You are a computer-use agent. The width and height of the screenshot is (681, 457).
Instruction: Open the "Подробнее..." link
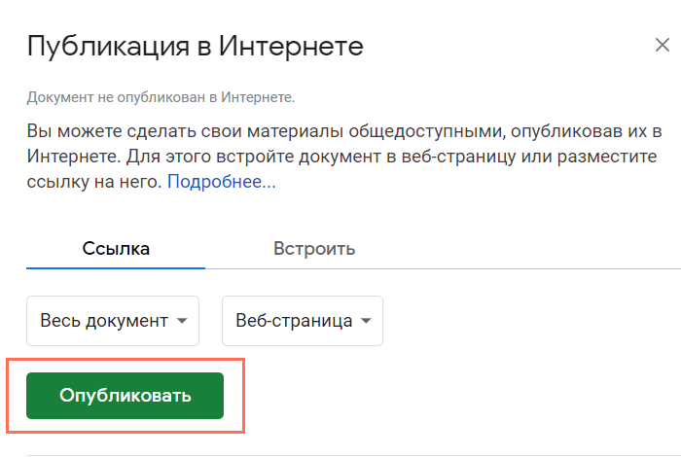(222, 182)
